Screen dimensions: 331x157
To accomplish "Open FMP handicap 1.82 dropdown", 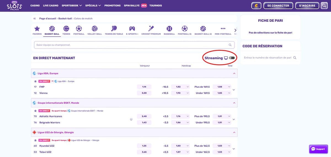I will [180, 87].
